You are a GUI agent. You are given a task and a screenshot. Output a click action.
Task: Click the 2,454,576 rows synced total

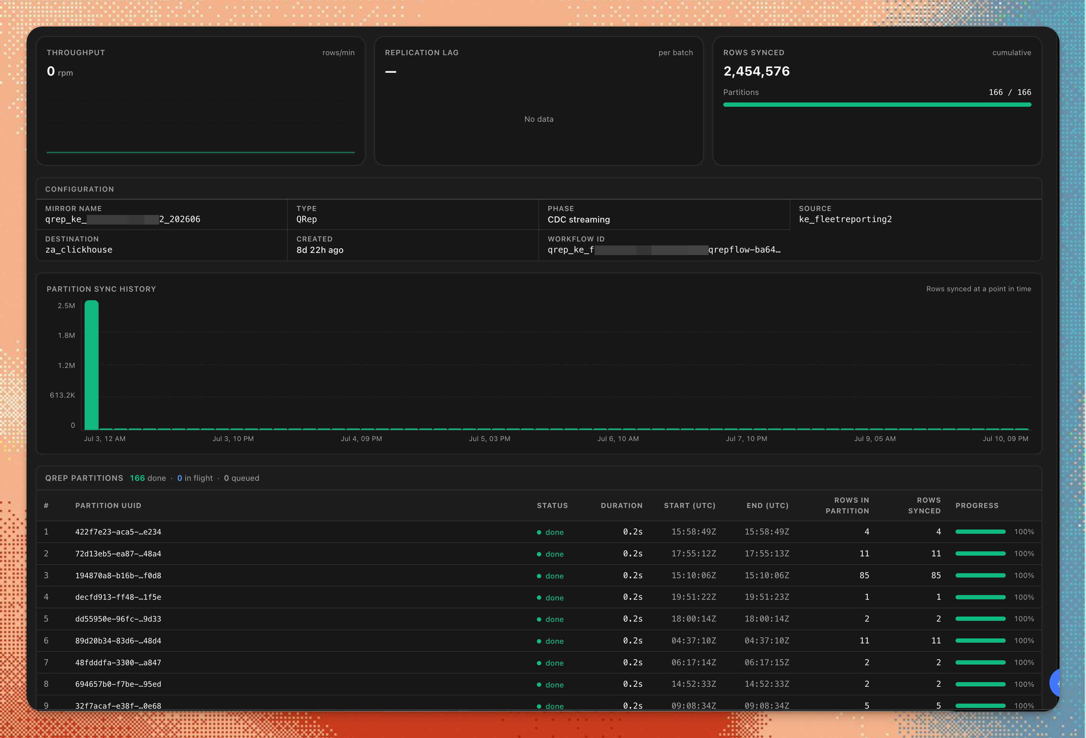click(757, 71)
